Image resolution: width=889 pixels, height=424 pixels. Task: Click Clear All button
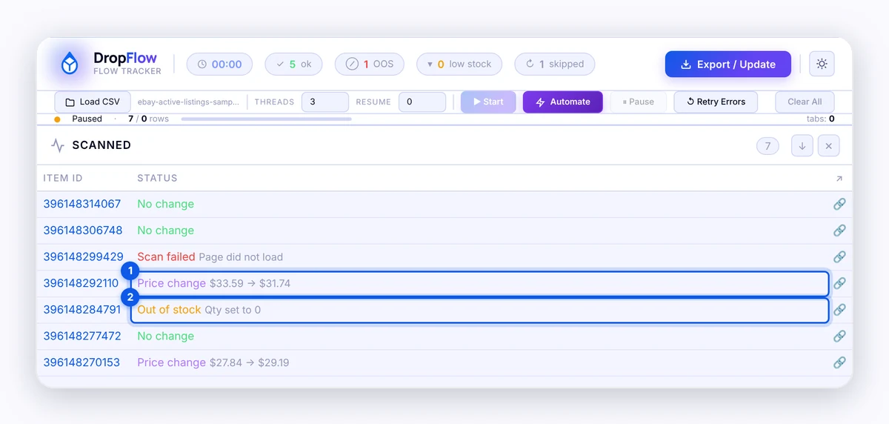pyautogui.click(x=805, y=102)
